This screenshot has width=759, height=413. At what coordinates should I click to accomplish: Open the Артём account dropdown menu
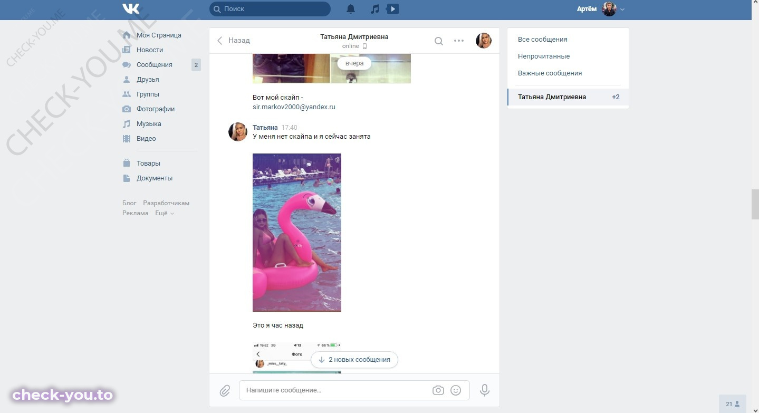[x=601, y=9]
